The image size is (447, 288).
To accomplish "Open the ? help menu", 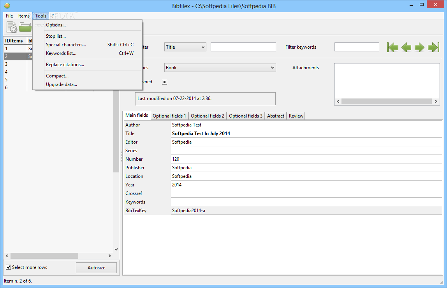I will 53,16.
